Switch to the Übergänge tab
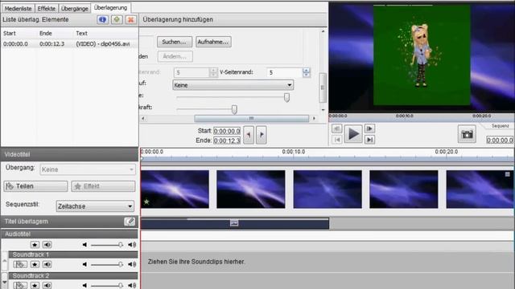This screenshot has height=289, width=515. click(x=75, y=9)
